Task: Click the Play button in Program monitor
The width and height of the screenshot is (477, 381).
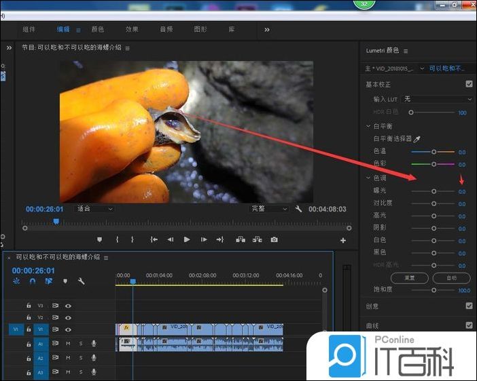Action: (187, 239)
